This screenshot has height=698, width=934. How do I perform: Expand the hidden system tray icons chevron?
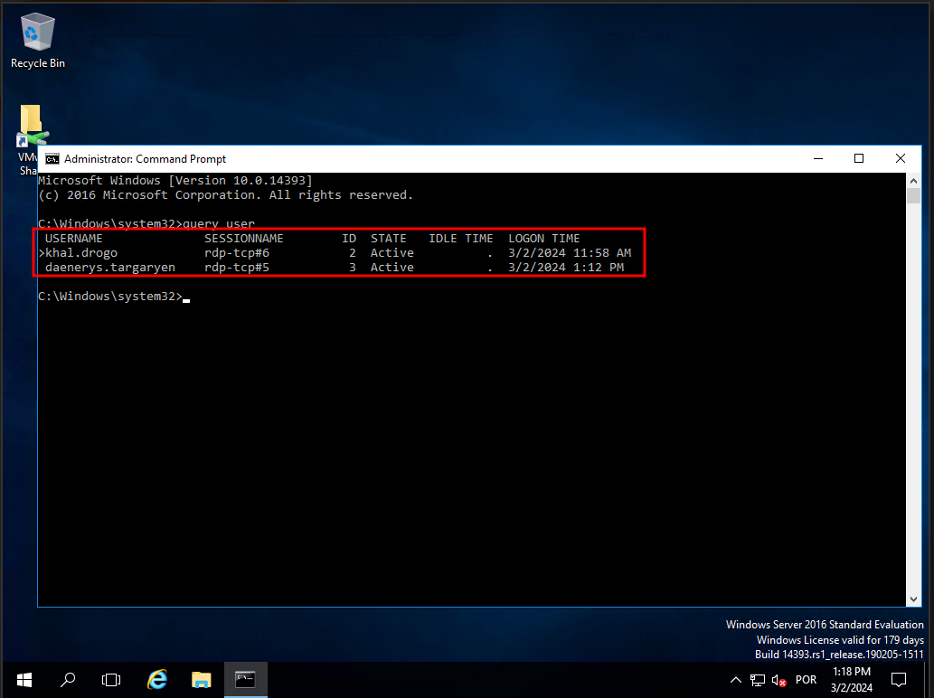click(736, 680)
